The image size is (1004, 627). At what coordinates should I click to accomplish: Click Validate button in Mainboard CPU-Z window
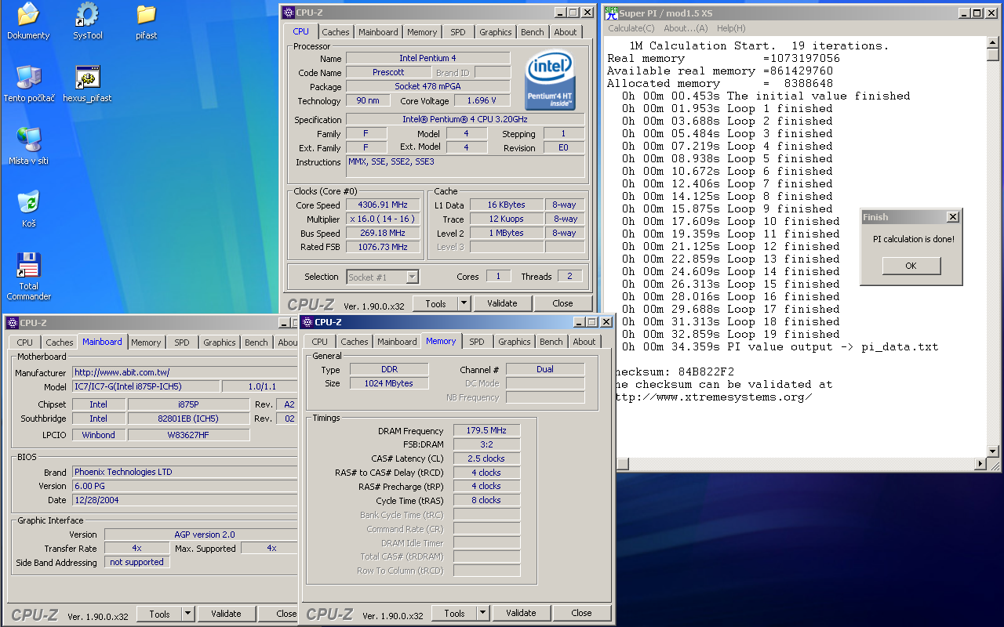(x=226, y=614)
